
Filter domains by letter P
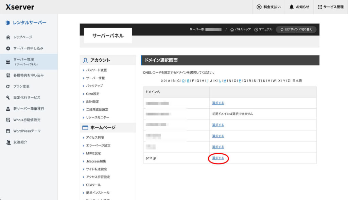[x=240, y=81]
